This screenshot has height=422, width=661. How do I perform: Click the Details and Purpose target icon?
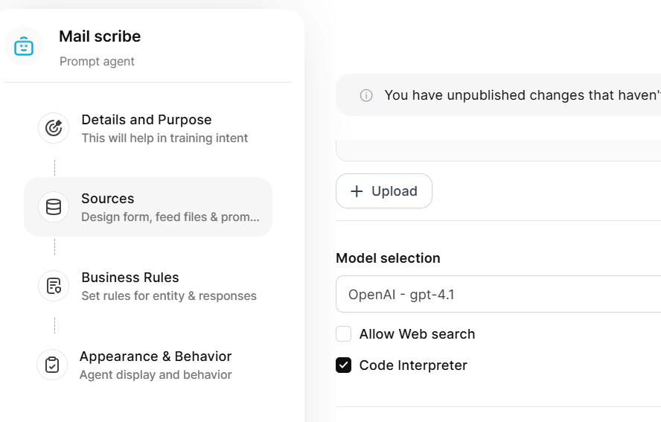[x=54, y=128]
